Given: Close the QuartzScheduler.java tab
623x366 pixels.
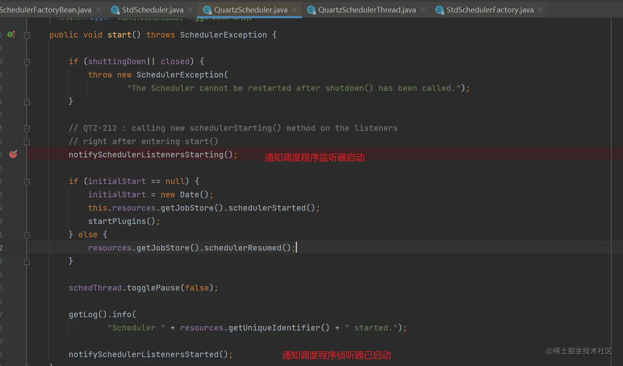Looking at the screenshot, I should point(295,9).
